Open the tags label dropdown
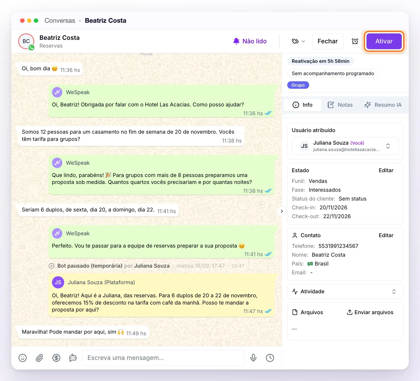Screen dimensions: 420x381 [298, 41]
